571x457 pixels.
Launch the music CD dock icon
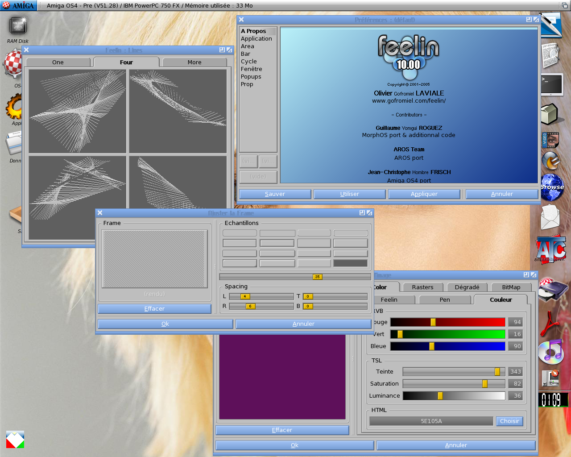550,352
